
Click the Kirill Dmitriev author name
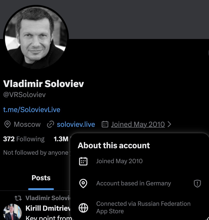pos(48,208)
